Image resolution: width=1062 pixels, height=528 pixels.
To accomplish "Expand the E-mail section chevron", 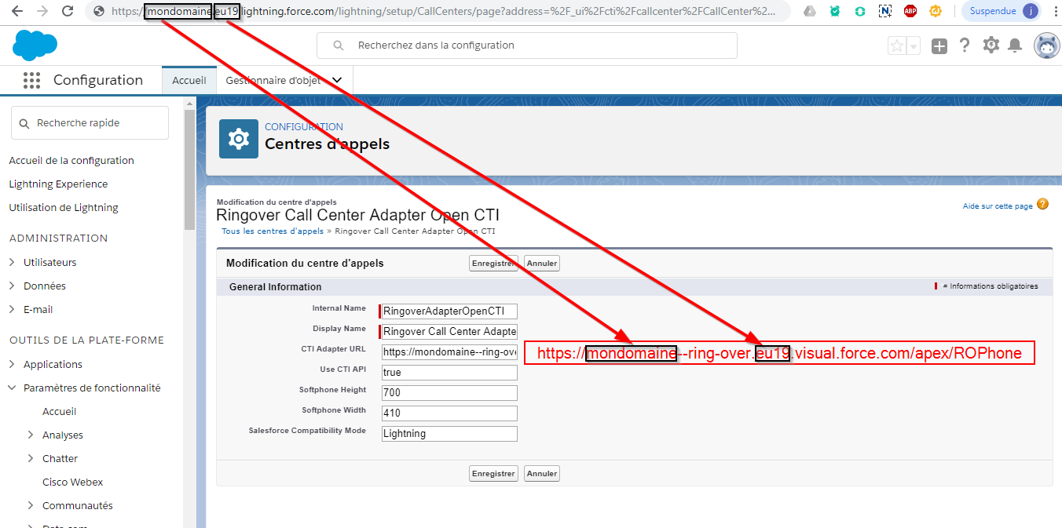I will click(12, 309).
